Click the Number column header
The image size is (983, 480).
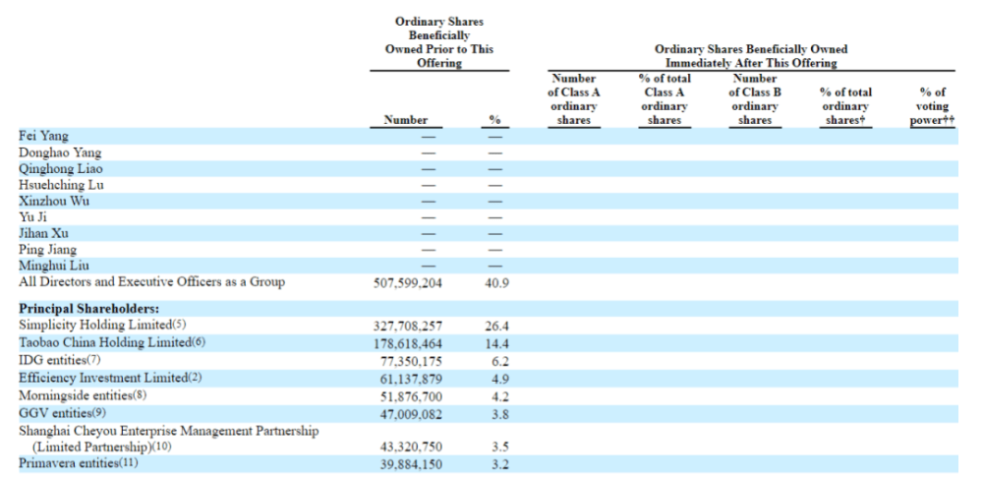(x=406, y=120)
